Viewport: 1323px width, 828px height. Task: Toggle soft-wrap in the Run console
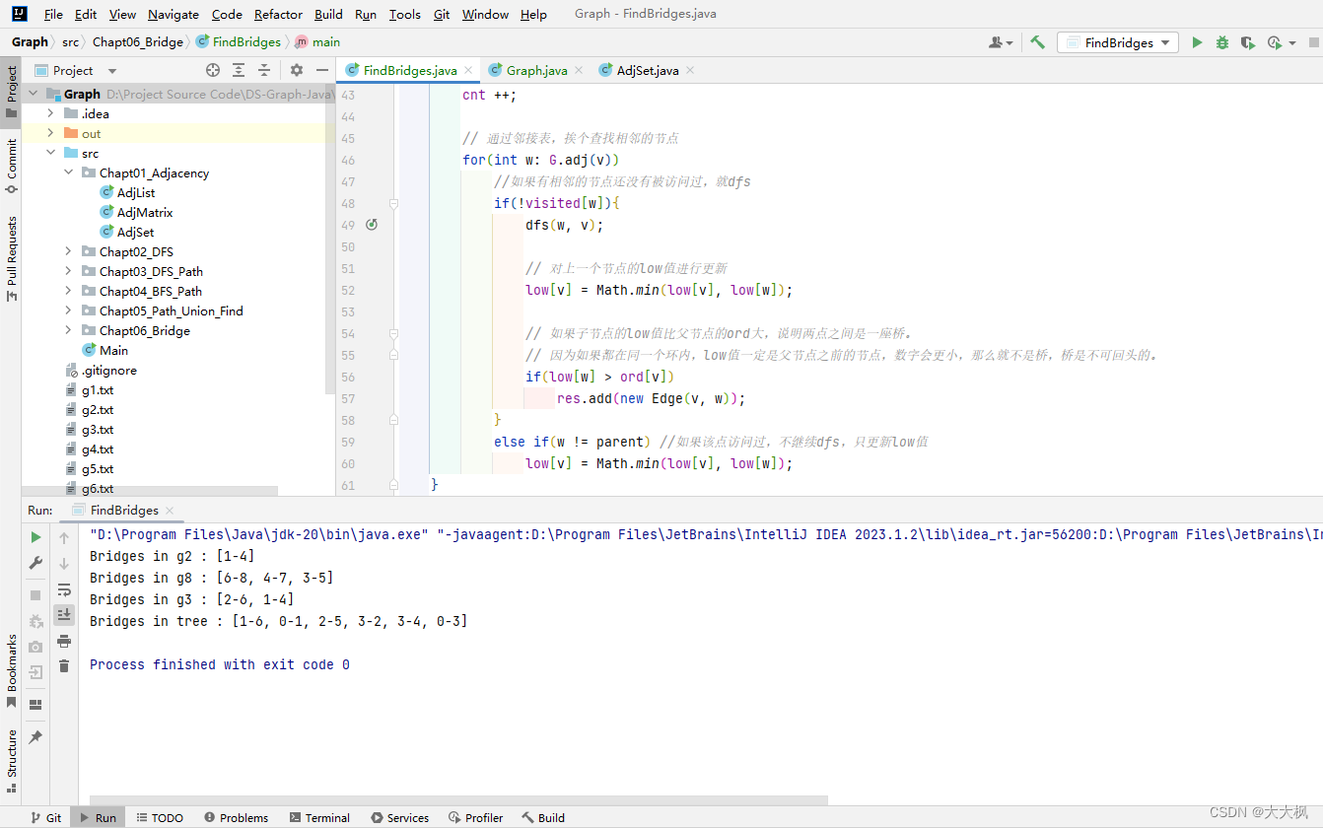tap(64, 589)
